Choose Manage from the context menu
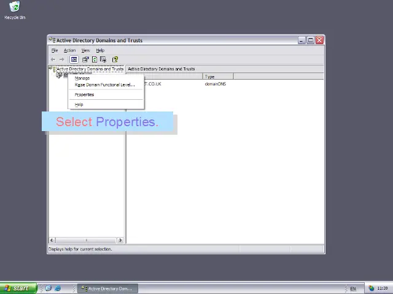393x294 pixels. [x=106, y=78]
